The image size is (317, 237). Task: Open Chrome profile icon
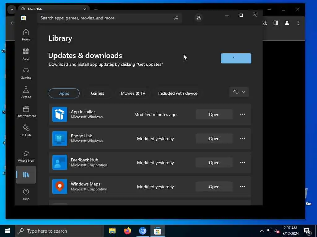[x=287, y=23]
